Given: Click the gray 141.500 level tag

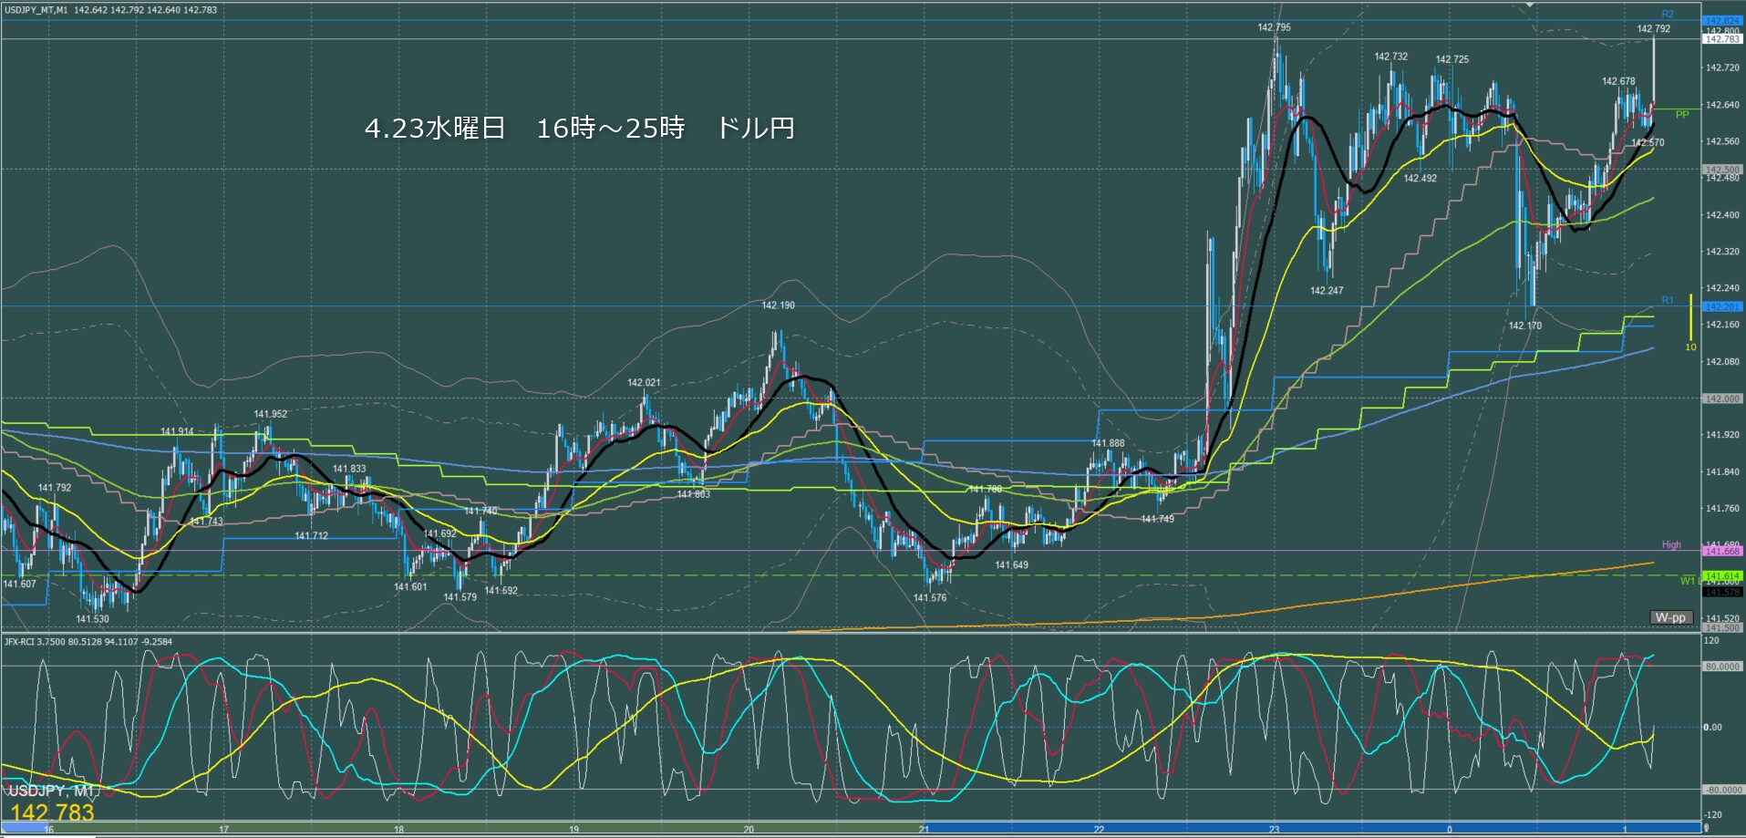Looking at the screenshot, I should tap(1722, 627).
